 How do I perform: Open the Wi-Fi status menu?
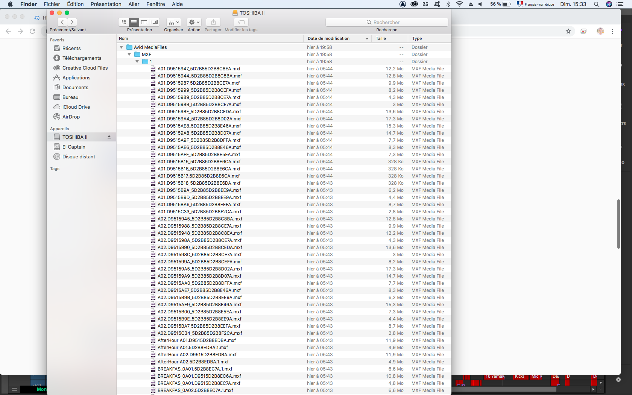click(459, 4)
